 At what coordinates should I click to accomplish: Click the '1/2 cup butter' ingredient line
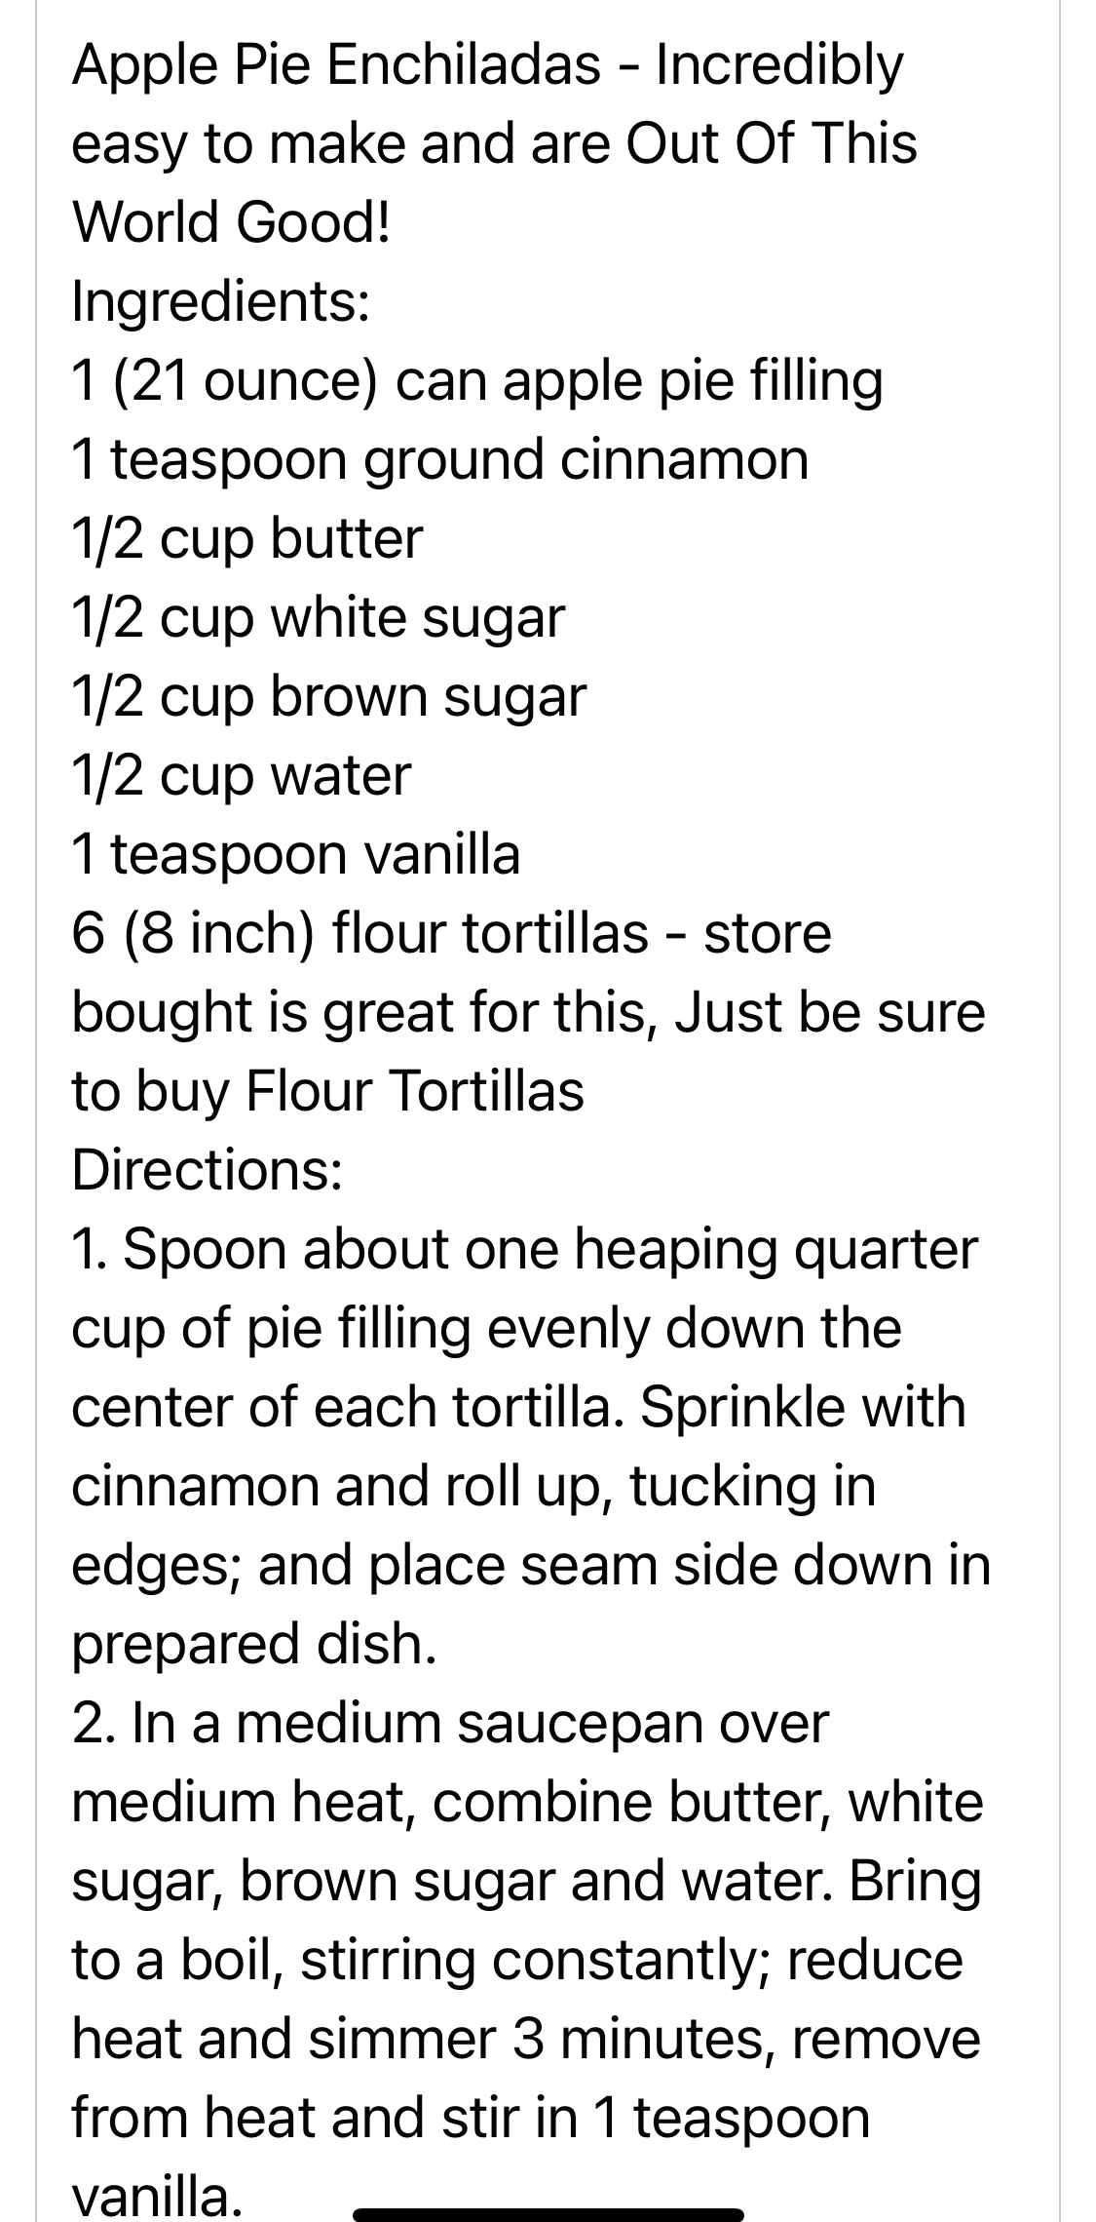[247, 538]
